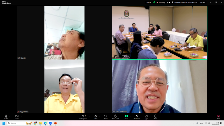Open Host tools shield icon

tap(137, 116)
